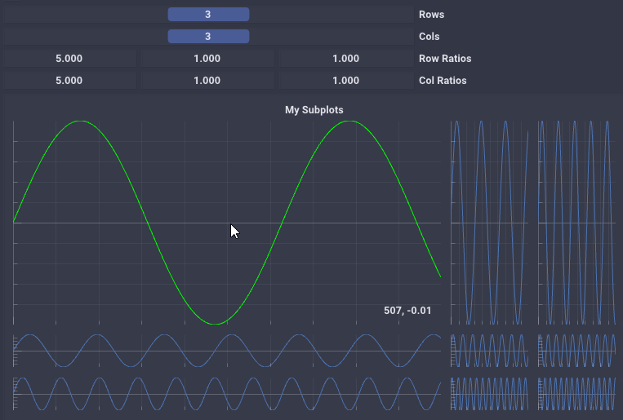Click the middle-row center small subplot
The image size is (623, 420).
pyautogui.click(x=490, y=351)
